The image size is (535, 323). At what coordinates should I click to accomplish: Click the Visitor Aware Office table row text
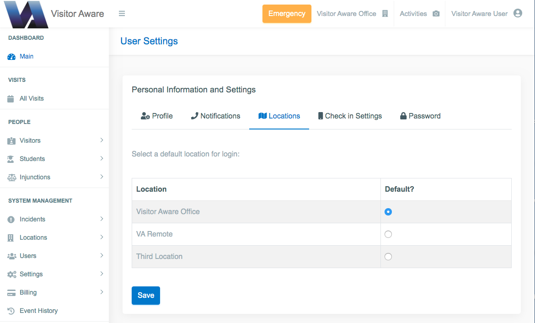click(x=168, y=212)
